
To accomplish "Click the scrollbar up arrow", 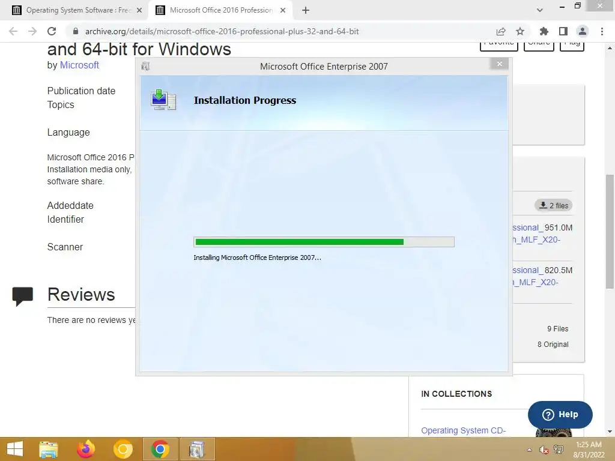I will click(x=610, y=48).
